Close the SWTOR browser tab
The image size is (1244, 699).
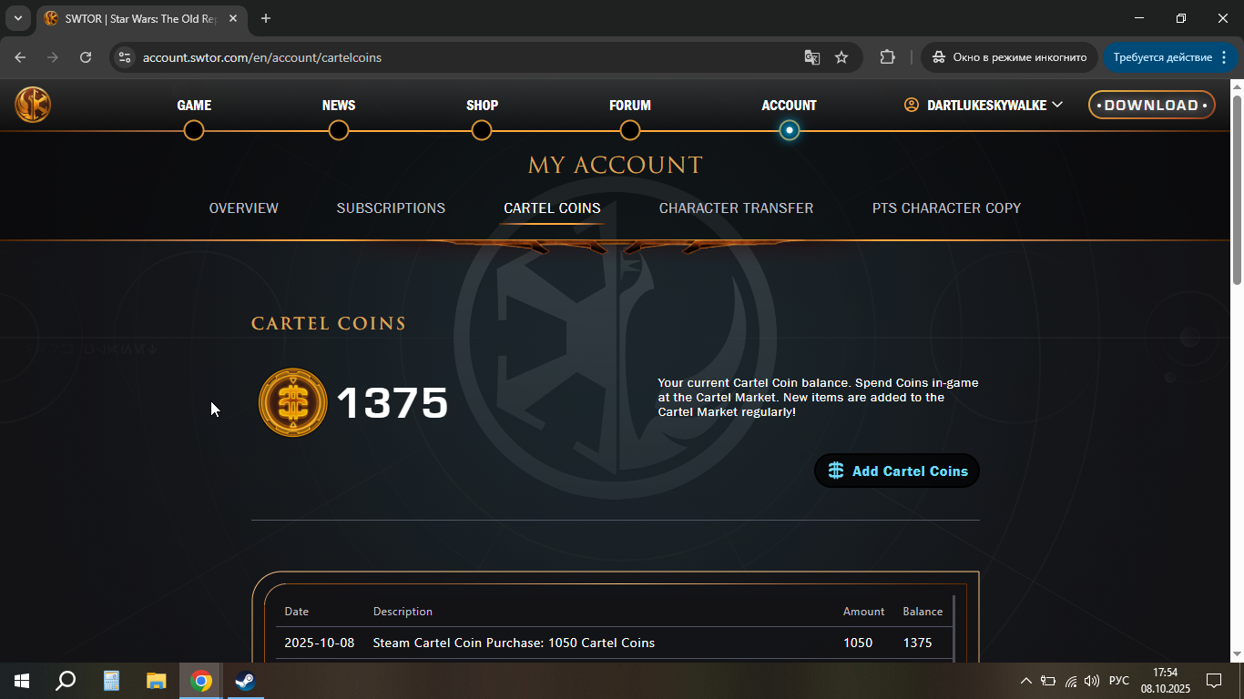coord(235,18)
